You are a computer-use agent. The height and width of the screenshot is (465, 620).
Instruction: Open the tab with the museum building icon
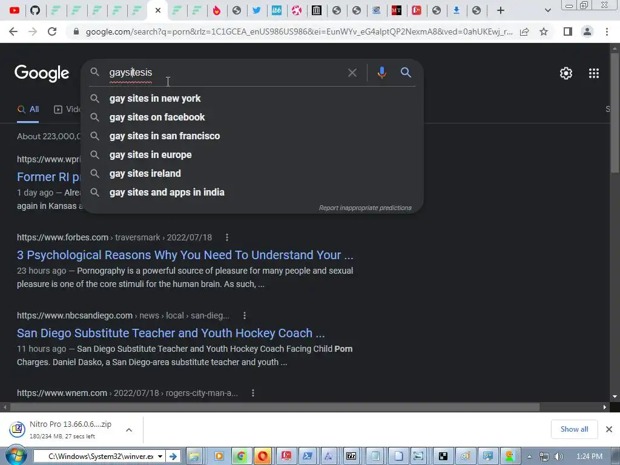[316, 10]
